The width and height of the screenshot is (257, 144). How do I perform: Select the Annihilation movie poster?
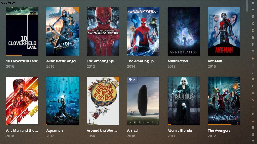(184, 31)
